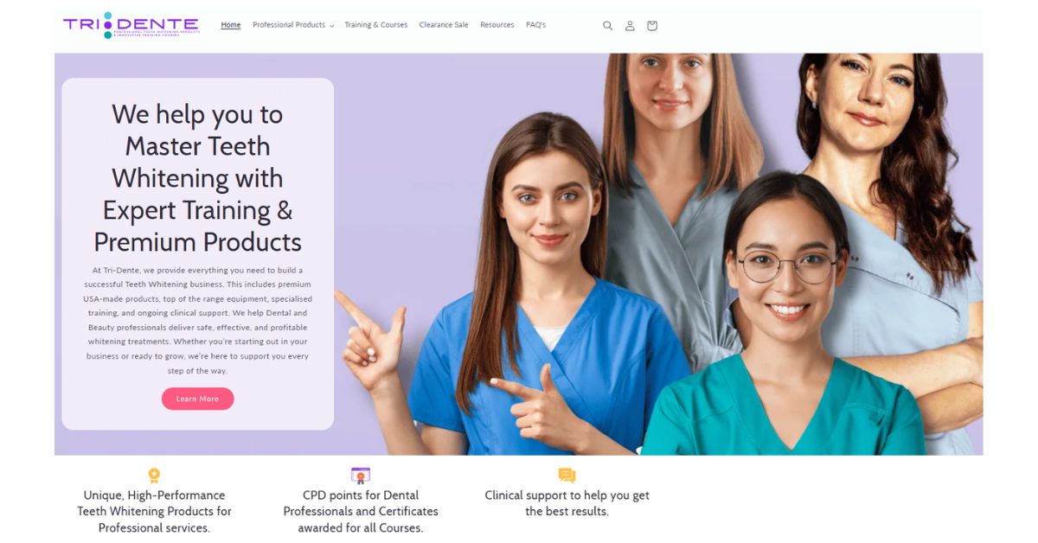
Task: Select the CPD points for Dental Professionals text
Action: coord(361,511)
